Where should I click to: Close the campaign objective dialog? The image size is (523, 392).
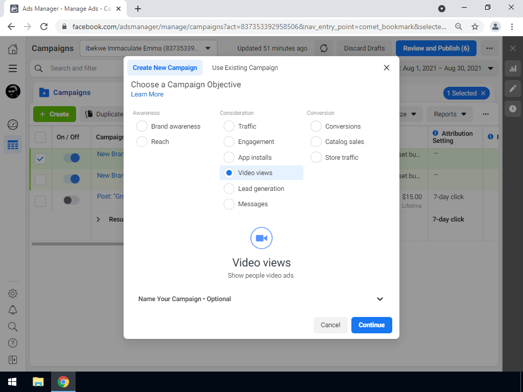click(x=387, y=68)
